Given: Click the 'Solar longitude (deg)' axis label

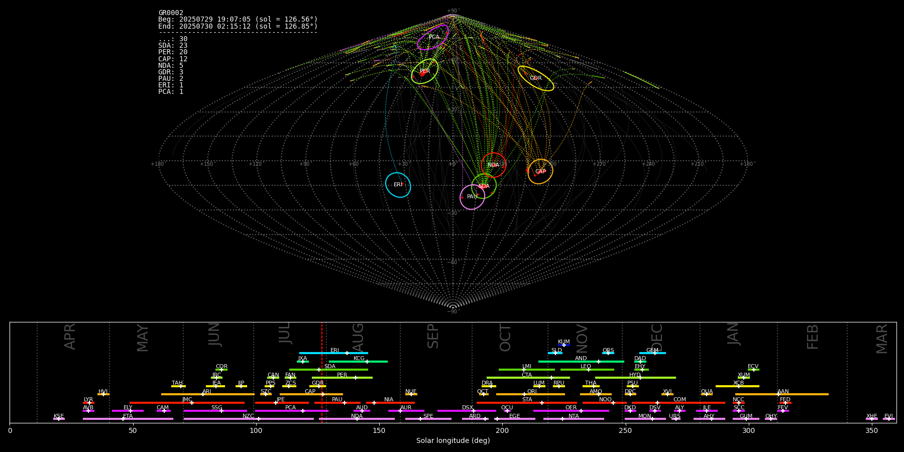Looking at the screenshot, I should pyautogui.click(x=453, y=440).
